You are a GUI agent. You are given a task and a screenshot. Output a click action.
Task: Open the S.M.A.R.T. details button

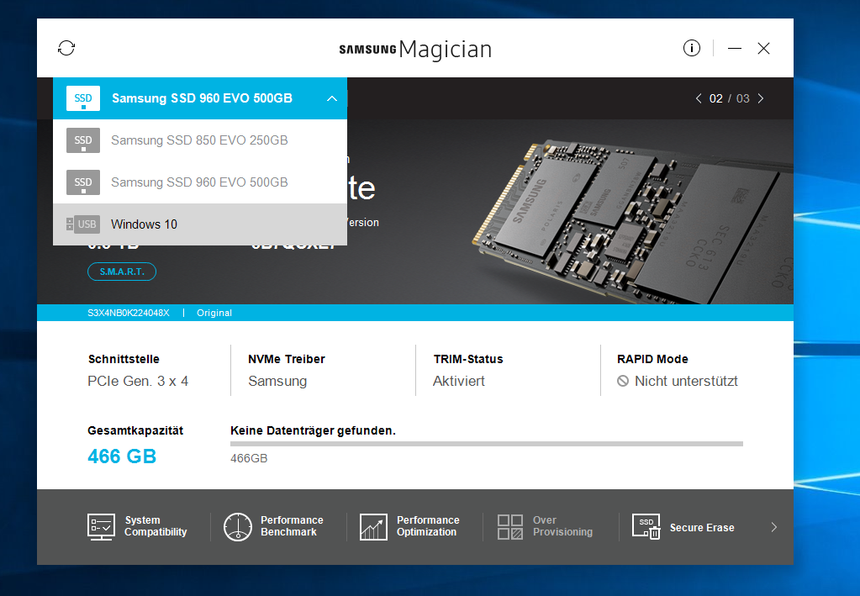(122, 272)
